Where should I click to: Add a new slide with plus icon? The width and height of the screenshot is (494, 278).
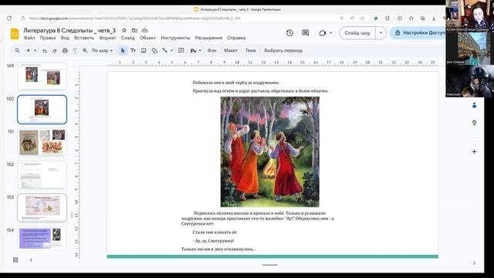tap(28, 50)
